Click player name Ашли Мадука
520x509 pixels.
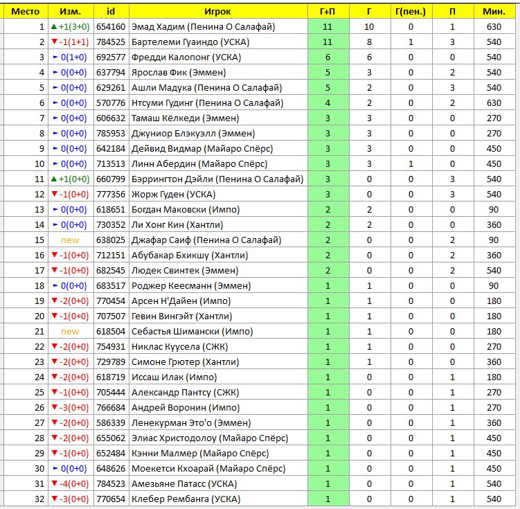(x=161, y=88)
